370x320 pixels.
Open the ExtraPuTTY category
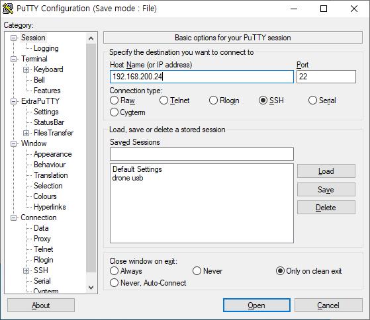pyautogui.click(x=40, y=101)
